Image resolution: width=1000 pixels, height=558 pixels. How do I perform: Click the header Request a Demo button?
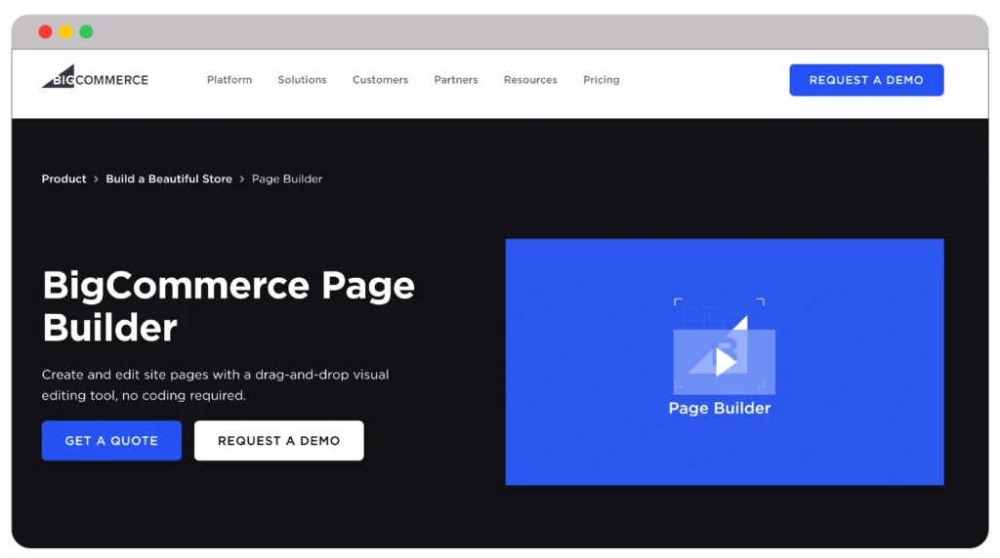tap(866, 80)
